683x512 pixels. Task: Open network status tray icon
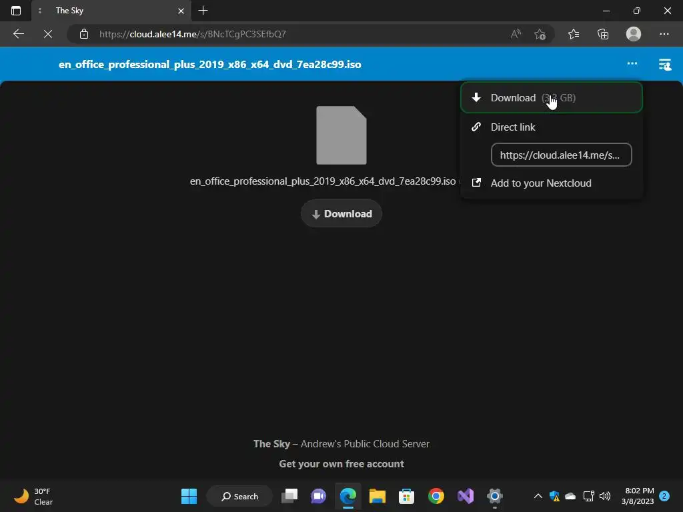click(588, 496)
